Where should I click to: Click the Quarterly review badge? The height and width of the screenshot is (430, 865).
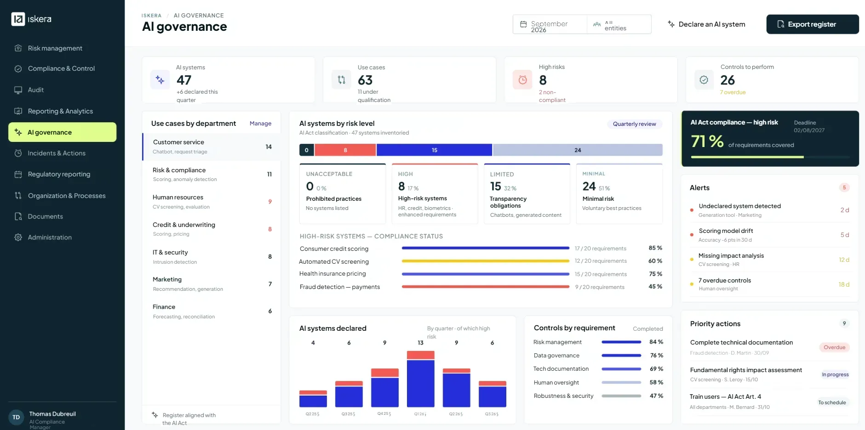[635, 124]
